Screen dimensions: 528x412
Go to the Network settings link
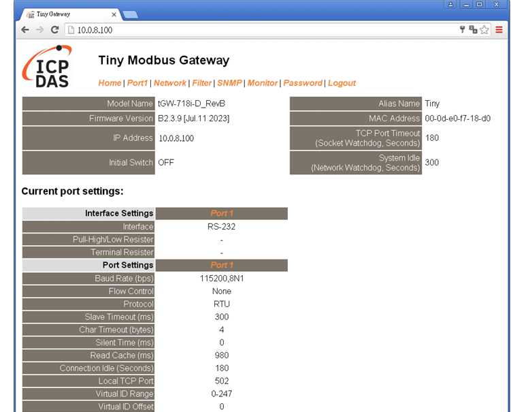(169, 83)
